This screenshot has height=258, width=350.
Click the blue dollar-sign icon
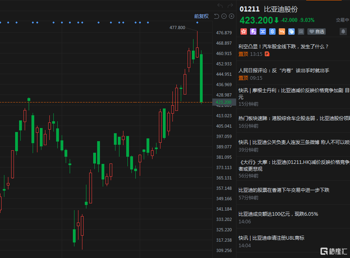pos(272,32)
